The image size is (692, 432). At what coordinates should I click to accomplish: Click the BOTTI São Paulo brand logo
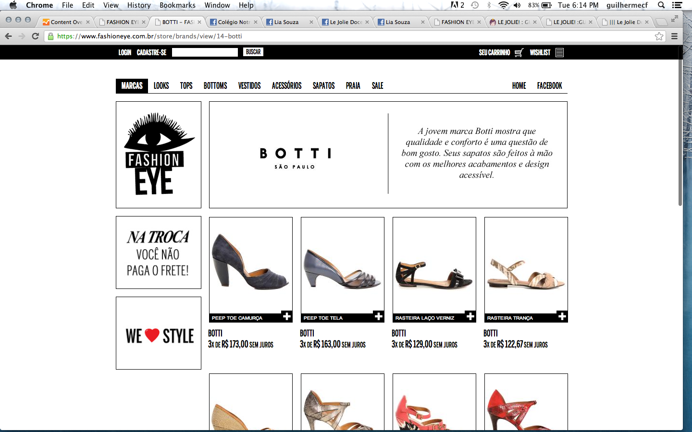(x=295, y=158)
